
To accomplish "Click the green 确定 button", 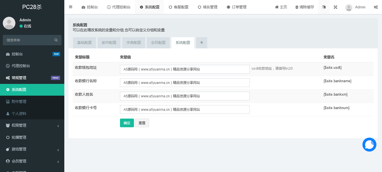I will tap(127, 123).
